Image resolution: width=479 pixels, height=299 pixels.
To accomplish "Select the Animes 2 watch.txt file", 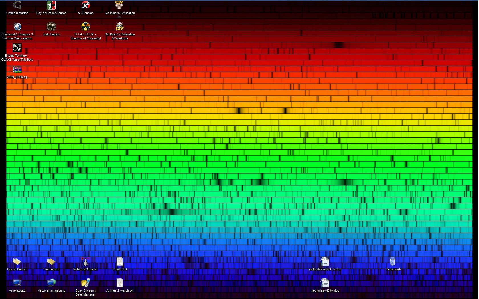I will click(x=120, y=283).
